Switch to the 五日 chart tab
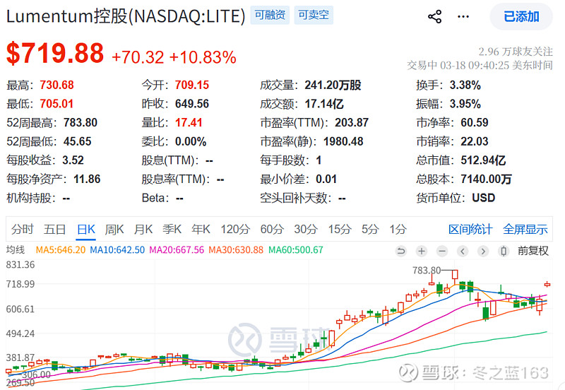The width and height of the screenshot is (565, 390). pos(55,229)
